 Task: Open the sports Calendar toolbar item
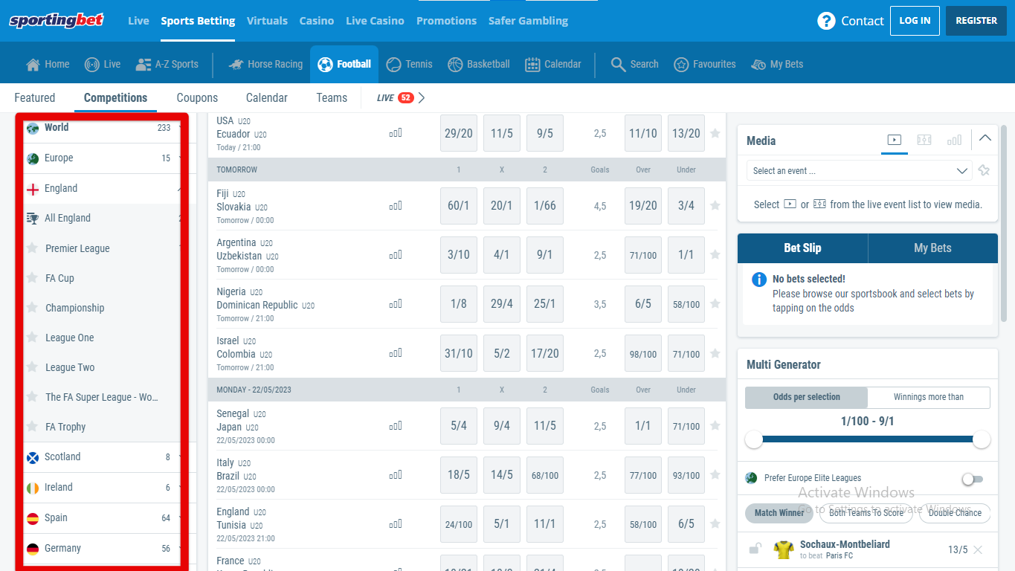[553, 64]
